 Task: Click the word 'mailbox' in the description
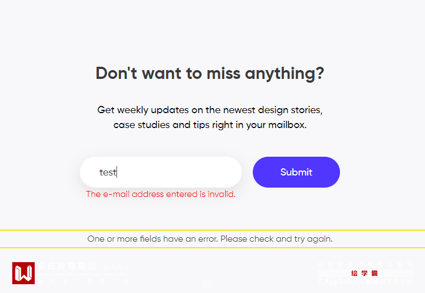click(x=286, y=125)
